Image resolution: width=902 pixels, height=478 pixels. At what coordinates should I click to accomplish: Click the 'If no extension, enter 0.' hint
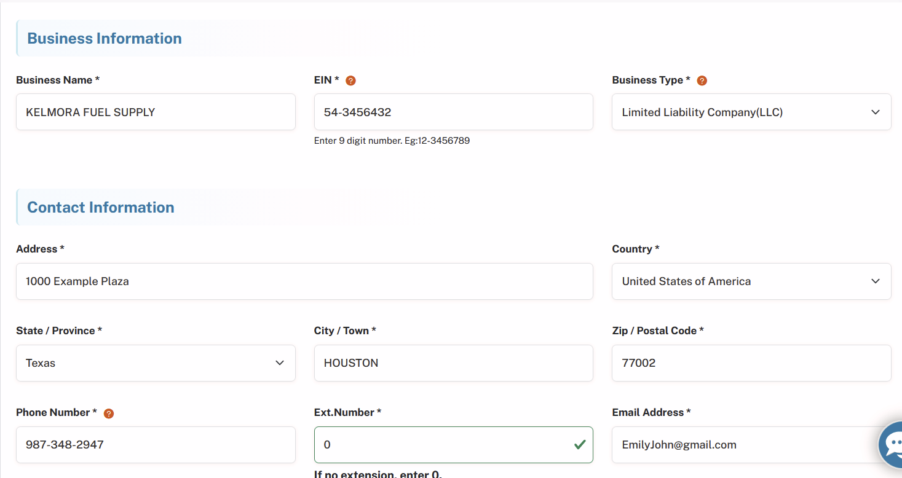378,474
